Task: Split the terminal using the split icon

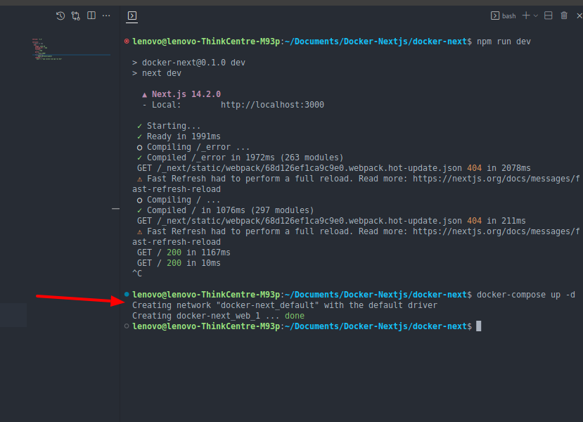Action: [548, 15]
